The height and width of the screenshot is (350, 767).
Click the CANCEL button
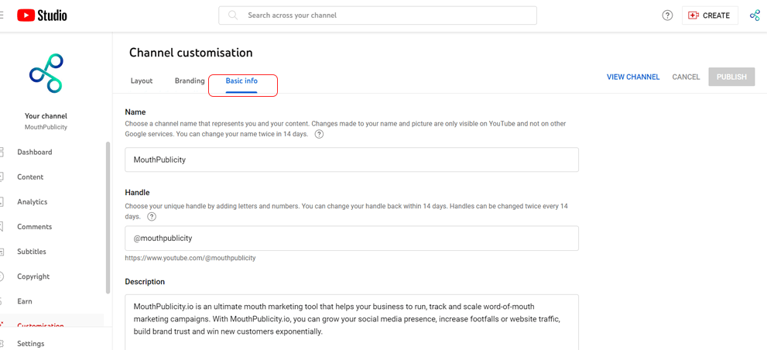(686, 77)
